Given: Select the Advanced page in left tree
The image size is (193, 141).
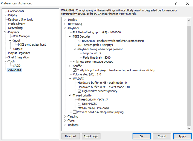Looking at the screenshot, I should pos(14,70).
